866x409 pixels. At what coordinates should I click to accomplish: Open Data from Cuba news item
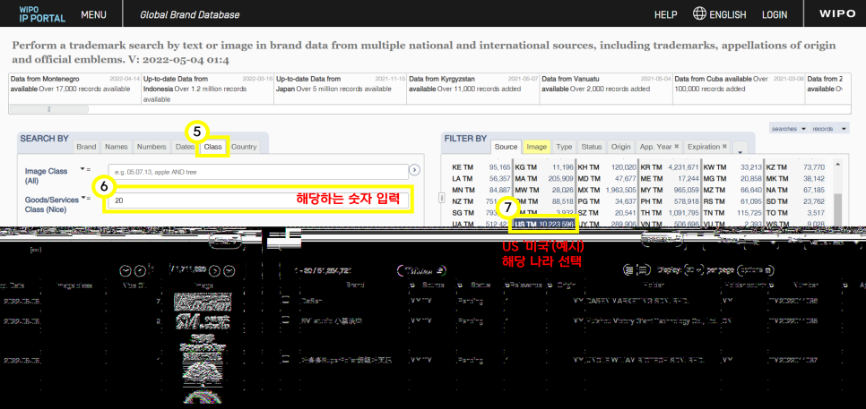740,89
